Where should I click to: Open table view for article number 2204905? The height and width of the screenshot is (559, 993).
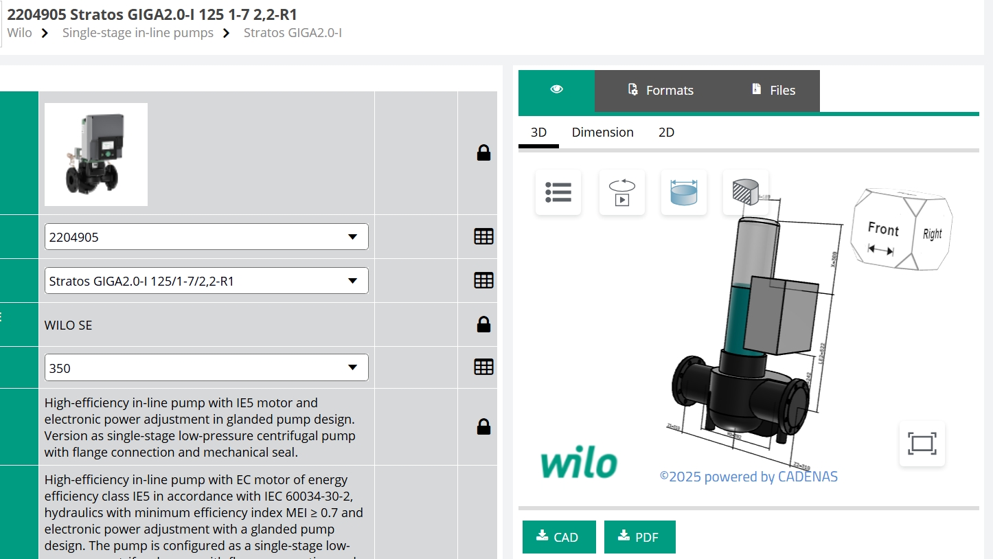[x=483, y=237]
